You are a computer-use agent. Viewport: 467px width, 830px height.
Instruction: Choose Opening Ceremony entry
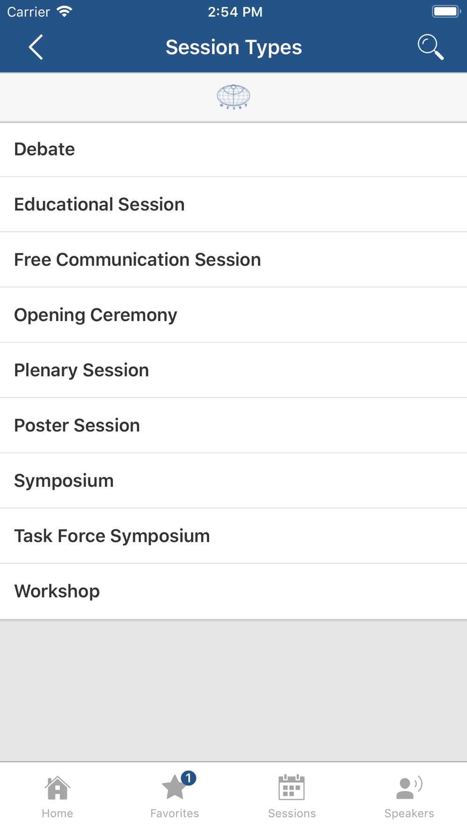coord(233,315)
